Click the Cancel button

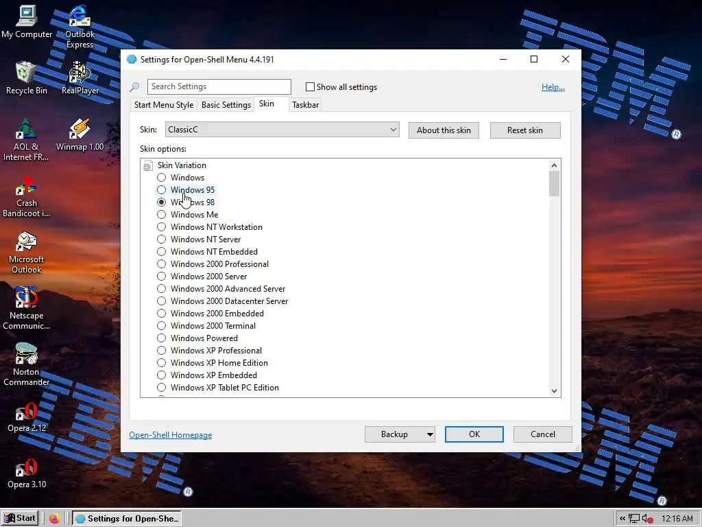point(543,434)
